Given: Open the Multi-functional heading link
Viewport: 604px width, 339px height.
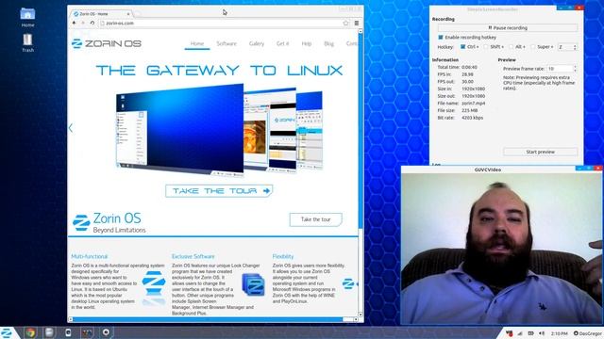Looking at the screenshot, I should (x=90, y=256).
